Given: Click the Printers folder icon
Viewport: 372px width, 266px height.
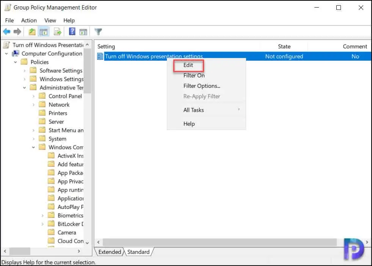Looking at the screenshot, I should tap(42, 113).
